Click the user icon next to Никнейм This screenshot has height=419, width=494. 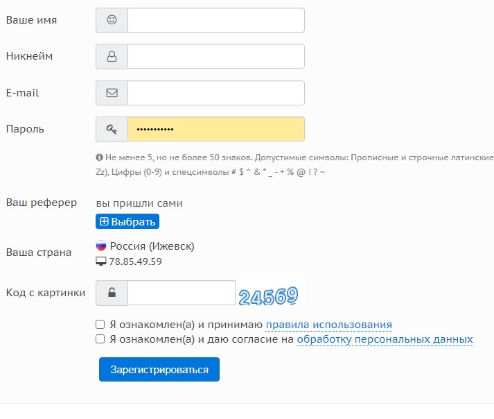coord(112,57)
